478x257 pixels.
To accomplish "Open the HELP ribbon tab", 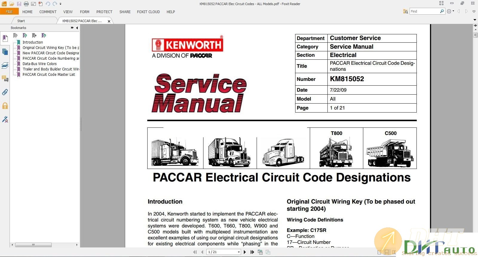I will click(171, 12).
